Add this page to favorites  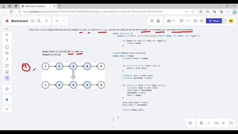(x=193, y=12)
